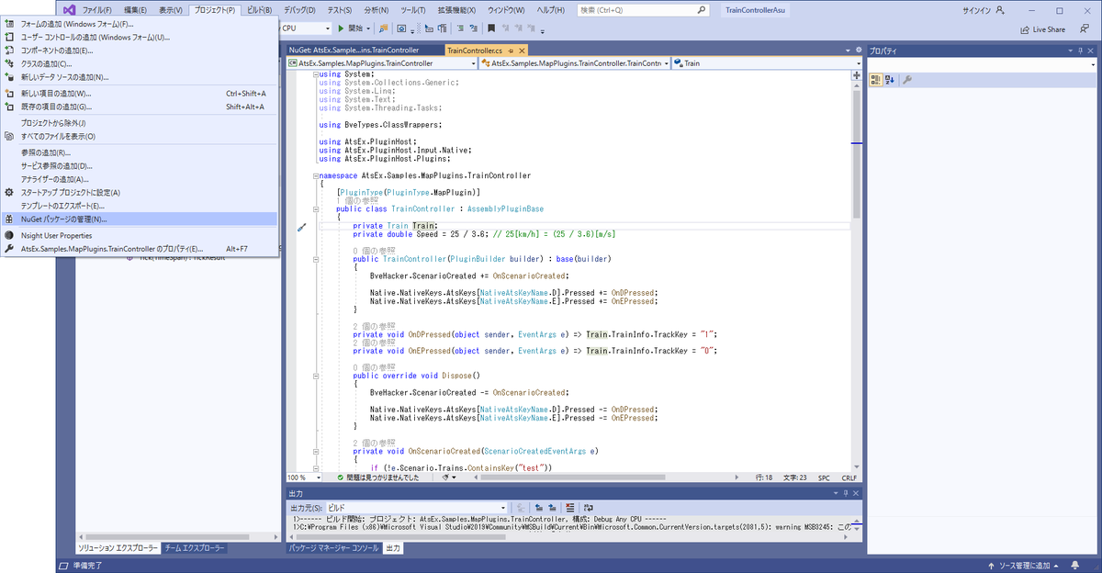Screen dimensions: 1102x573
Task: Select フォームの追加 (Windows フォーム) menu entry
Action: [140, 24]
